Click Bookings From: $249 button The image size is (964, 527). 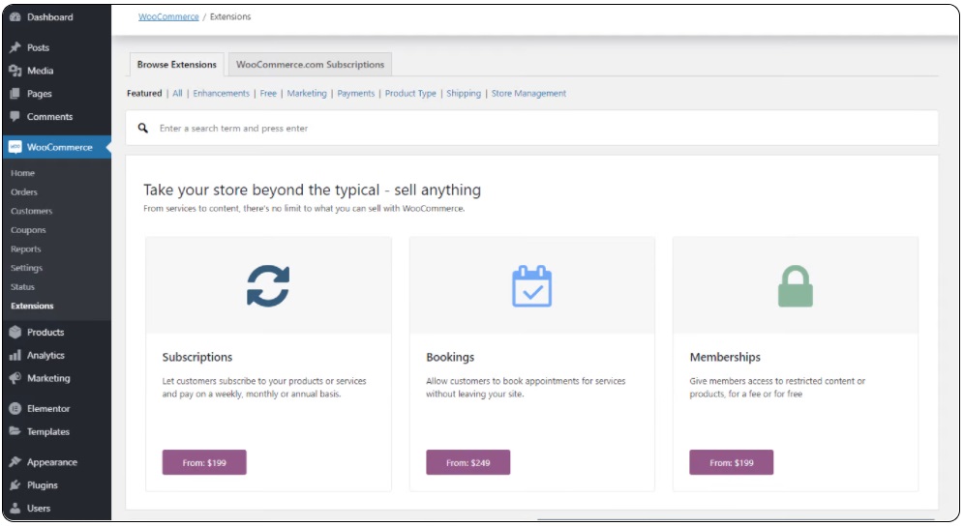point(467,462)
